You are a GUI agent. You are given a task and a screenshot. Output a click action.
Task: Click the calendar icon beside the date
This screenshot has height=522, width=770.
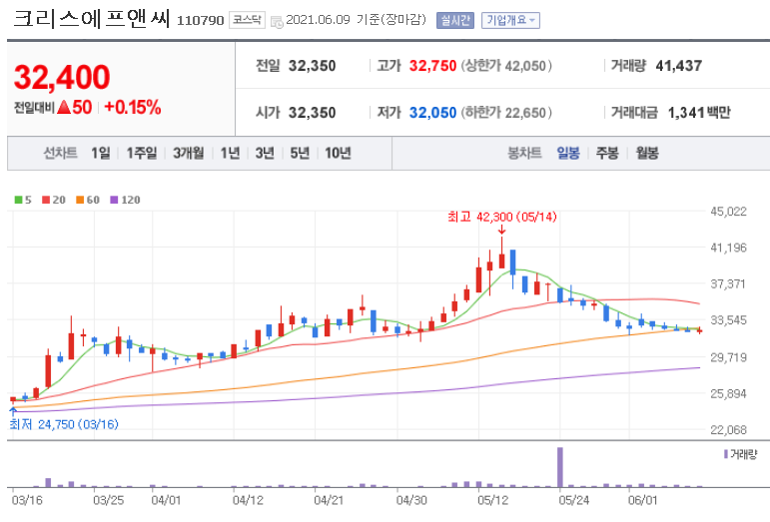tap(277, 22)
